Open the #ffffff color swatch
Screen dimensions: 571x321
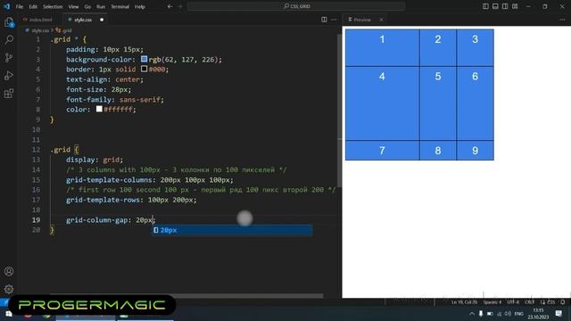point(99,109)
